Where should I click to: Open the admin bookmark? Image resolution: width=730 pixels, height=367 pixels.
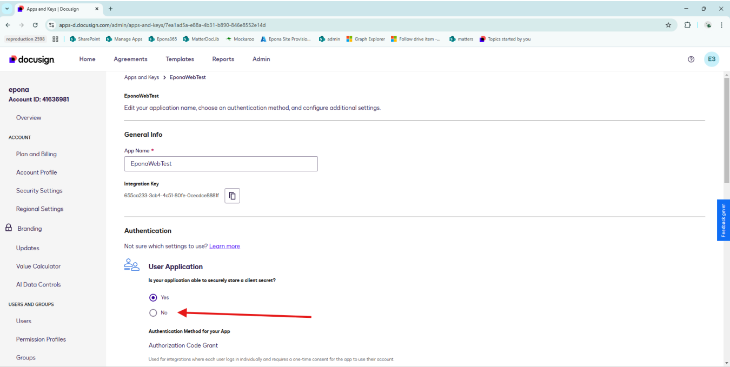coord(329,39)
